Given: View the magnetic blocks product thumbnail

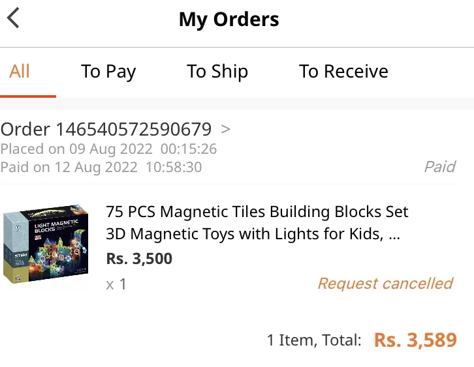Looking at the screenshot, I should click(46, 243).
